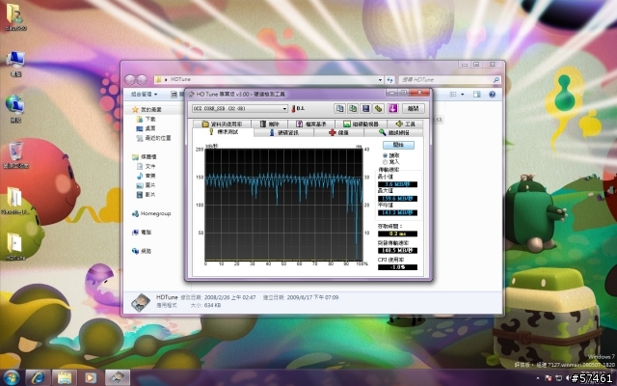Open Documents library in Explorer sidebar
617x386 pixels.
pyautogui.click(x=146, y=166)
